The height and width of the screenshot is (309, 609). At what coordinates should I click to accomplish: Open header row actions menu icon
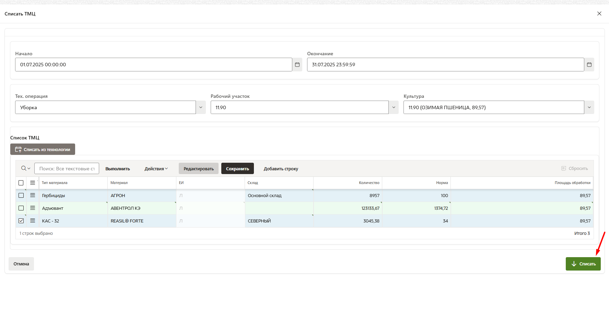tap(33, 183)
